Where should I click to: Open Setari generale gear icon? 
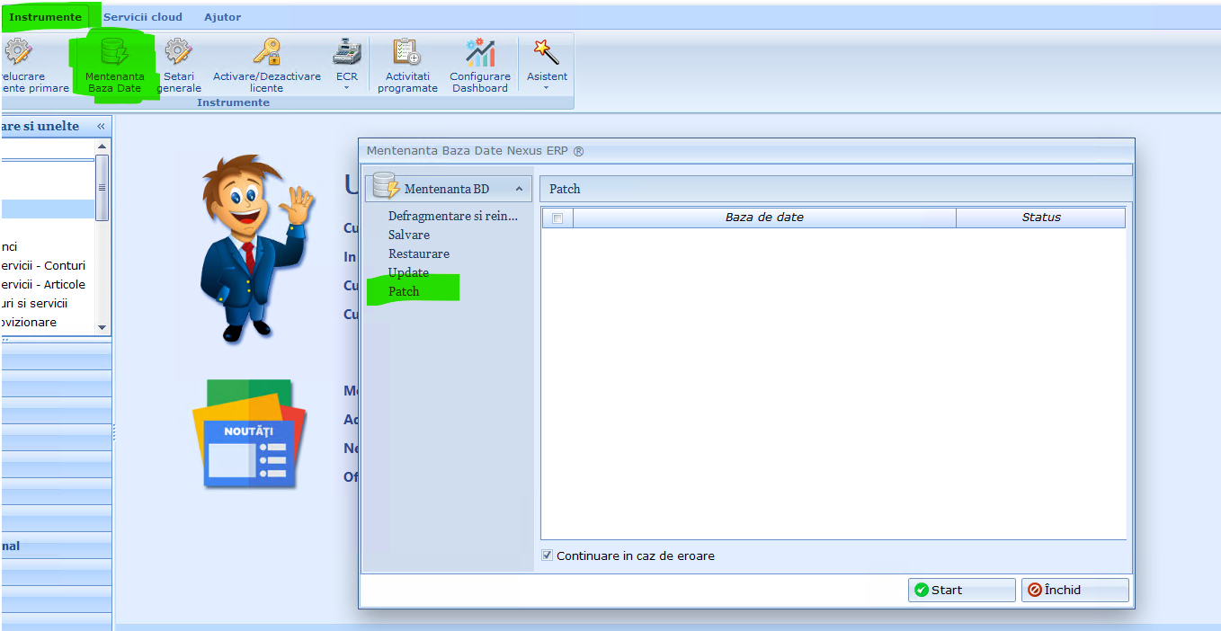pyautogui.click(x=179, y=51)
